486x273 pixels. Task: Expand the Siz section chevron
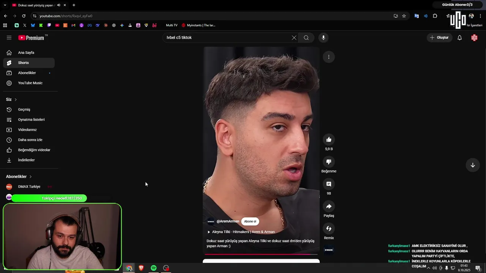coord(16,99)
